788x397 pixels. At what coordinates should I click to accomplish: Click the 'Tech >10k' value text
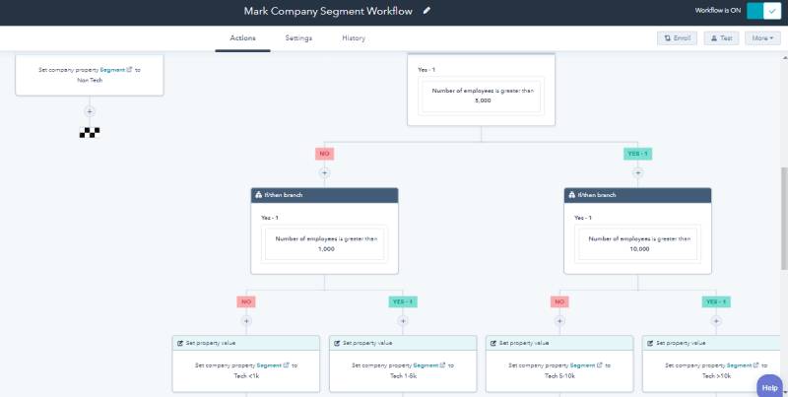[x=716, y=375]
